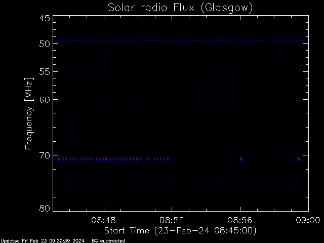Click the "Updated Fri Feb 23 09:20:39 2024" text
324x243 pixels.
click(43, 241)
